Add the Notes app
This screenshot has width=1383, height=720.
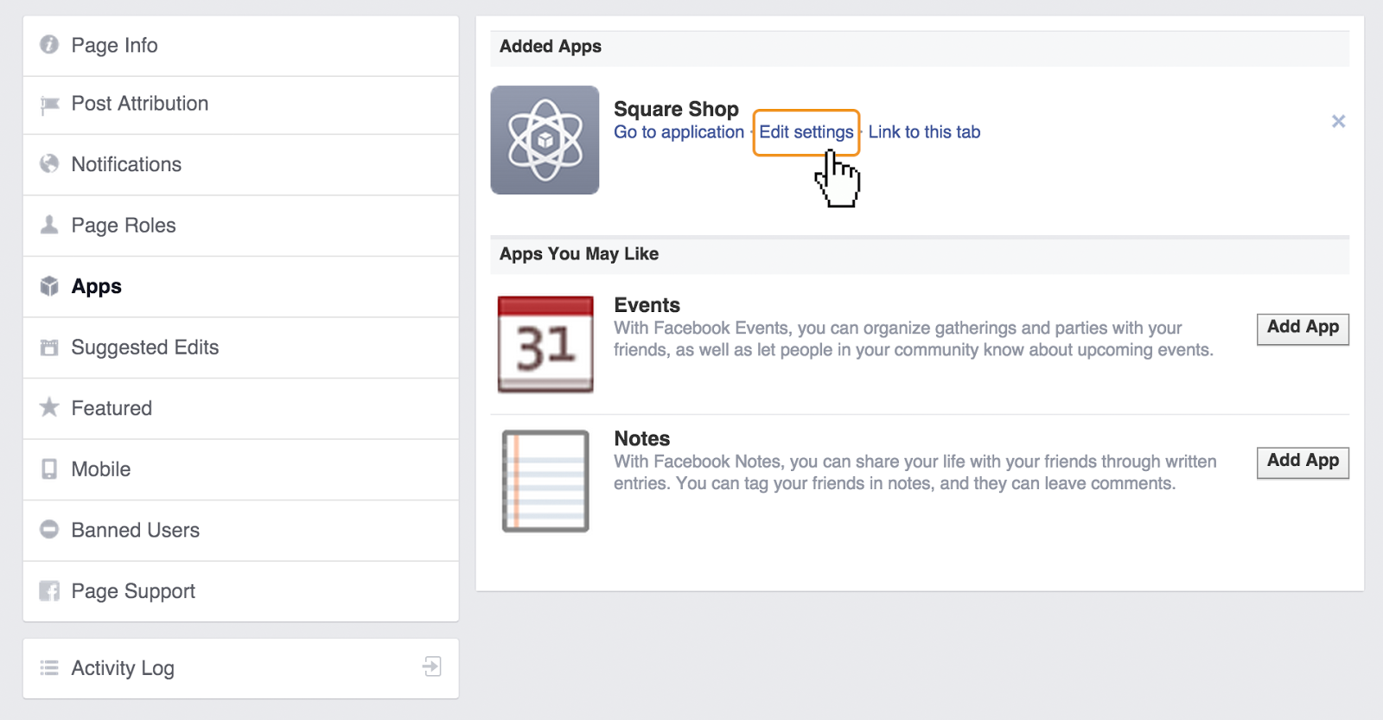(x=1303, y=462)
